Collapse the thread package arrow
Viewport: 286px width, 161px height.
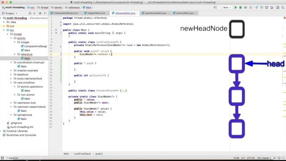pyautogui.click(x=8, y=34)
